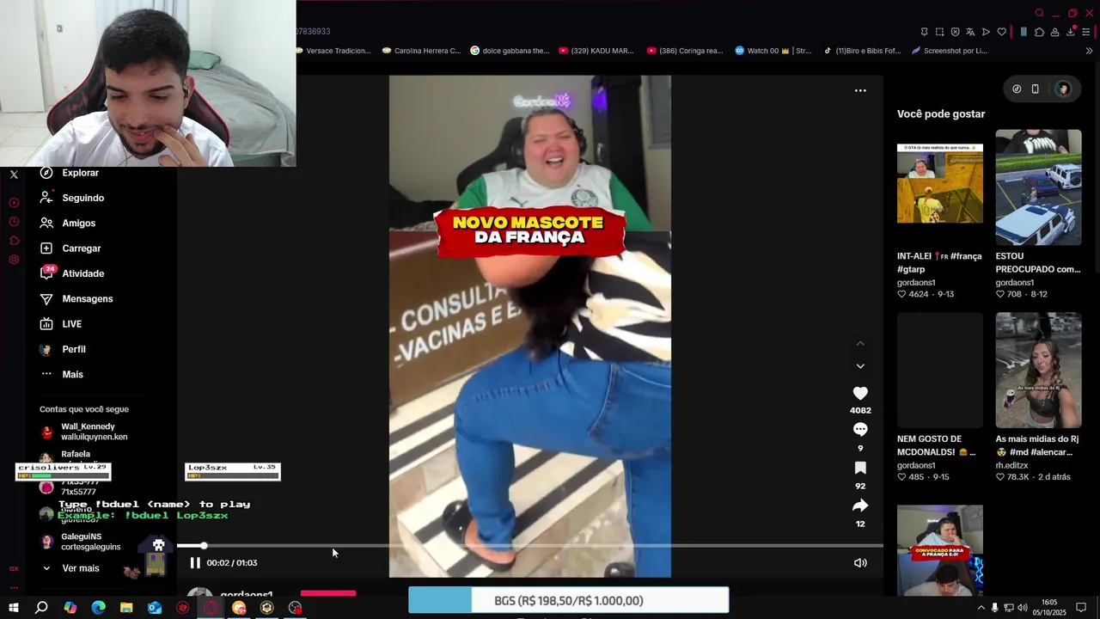Open rh.editzx author link
Screen dimensions: 1100x619
click(1015, 466)
